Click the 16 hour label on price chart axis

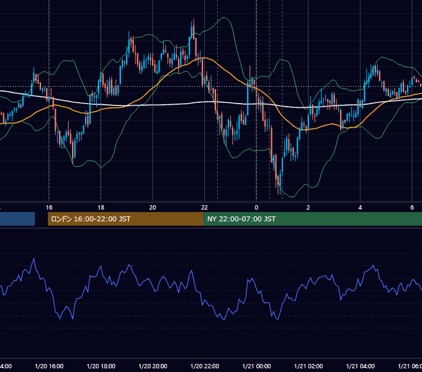coord(49,208)
